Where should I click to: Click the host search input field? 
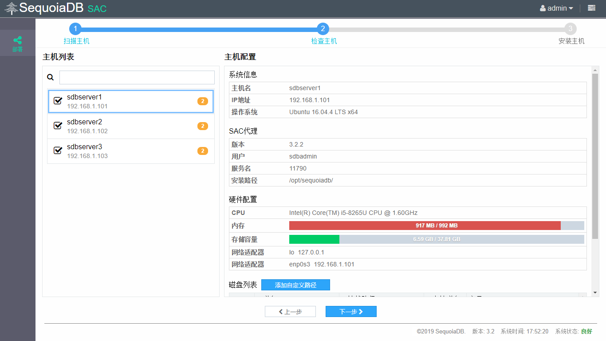click(x=137, y=77)
